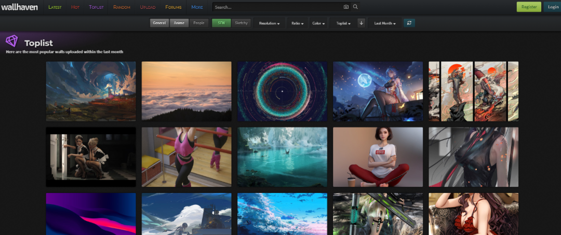Open the blue sky pink horizon wallpaper
The height and width of the screenshot is (235, 561).
click(282, 214)
